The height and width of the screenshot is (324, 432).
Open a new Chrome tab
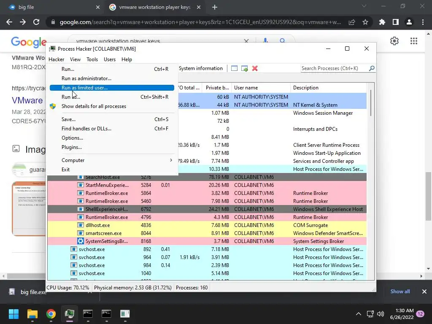click(x=215, y=7)
